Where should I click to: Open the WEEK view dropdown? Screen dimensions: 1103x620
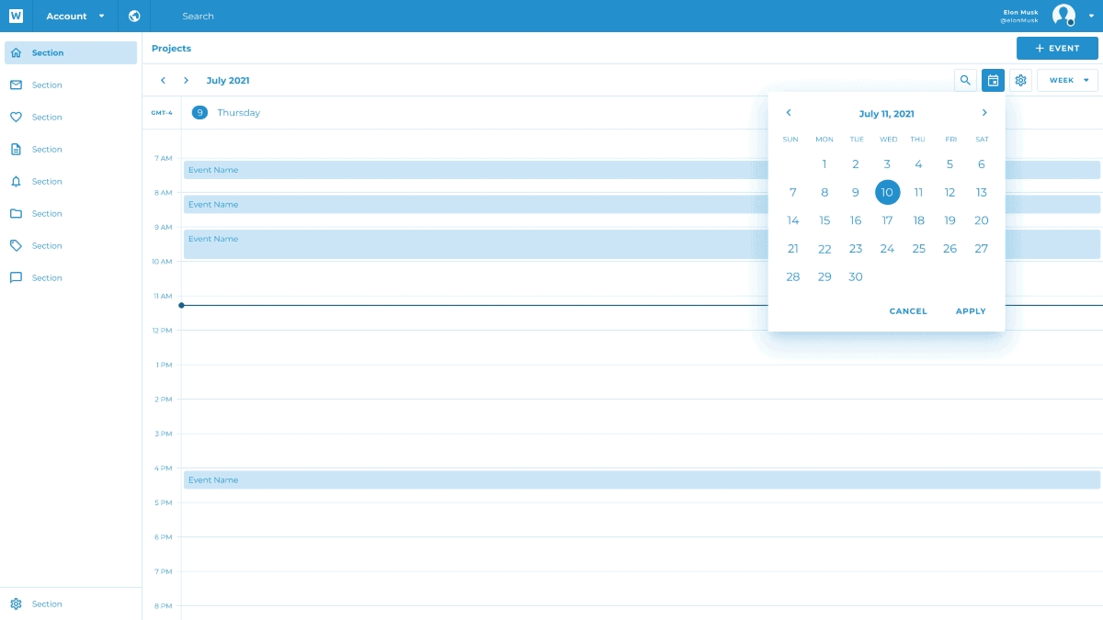(1067, 80)
